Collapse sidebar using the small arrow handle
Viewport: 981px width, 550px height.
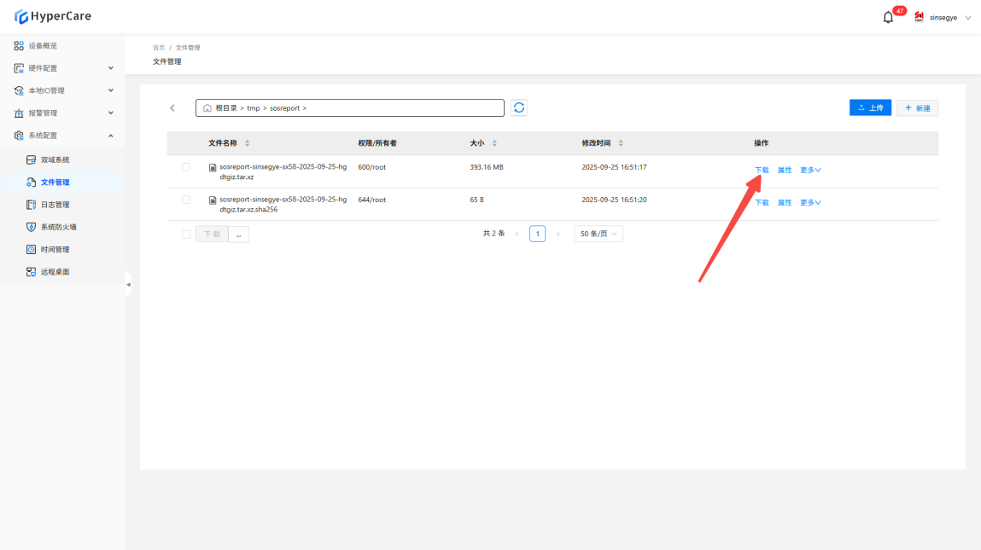(x=128, y=284)
